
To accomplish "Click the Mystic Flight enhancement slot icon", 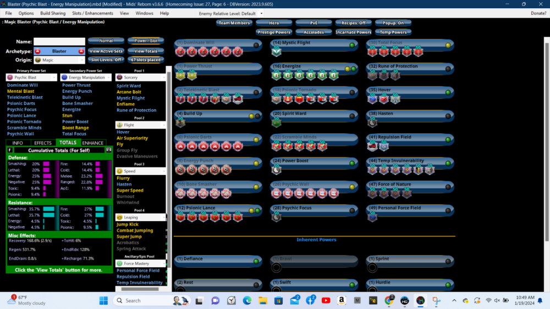I will [276, 52].
